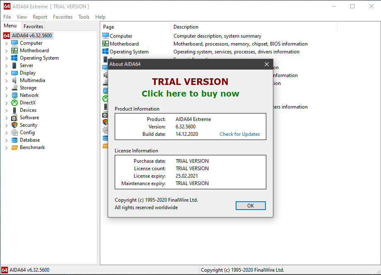381x275 pixels.
Task: Click the Operating System Windows icon in tree
Action: click(x=14, y=58)
